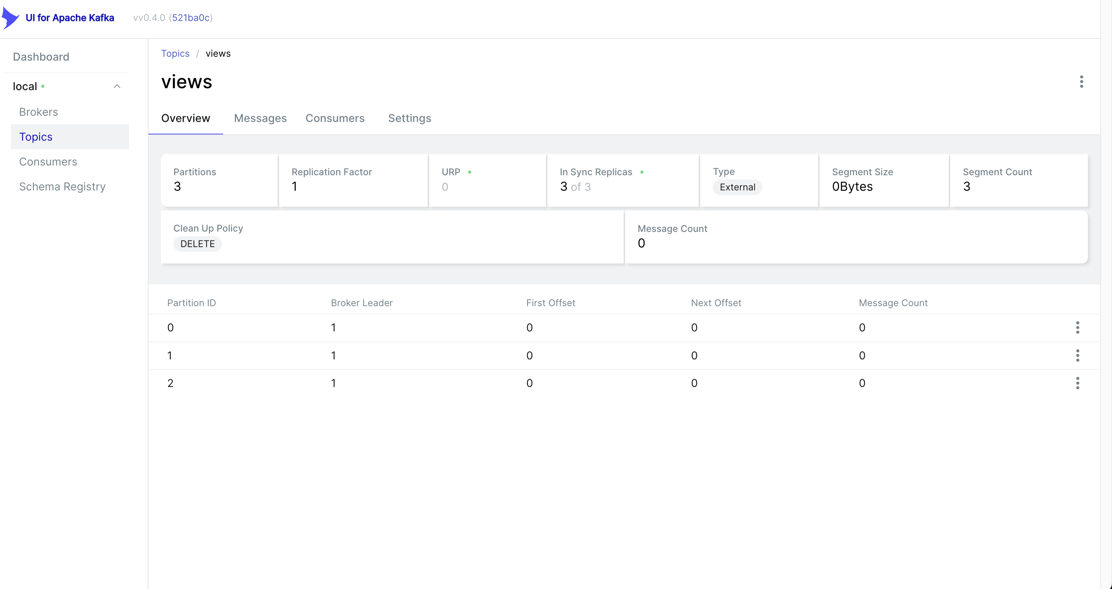Image resolution: width=1112 pixels, height=589 pixels.
Task: Open actions menu for partition 1
Action: [x=1077, y=355]
